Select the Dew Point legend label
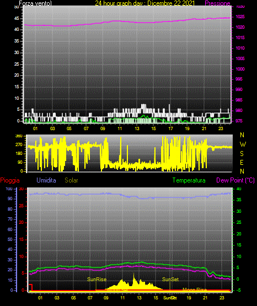257x306 pixels. coord(235,180)
